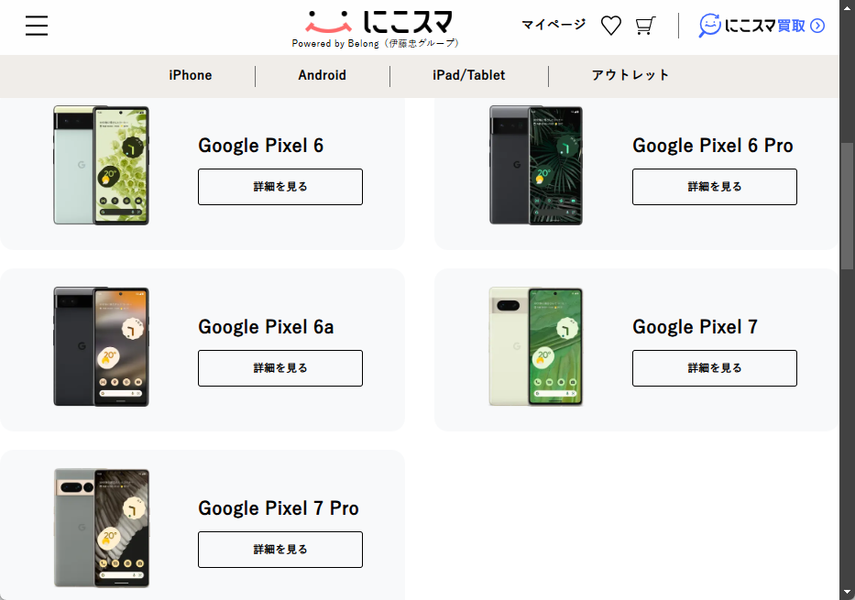
Task: Open マイページ account link
Action: pos(553,25)
